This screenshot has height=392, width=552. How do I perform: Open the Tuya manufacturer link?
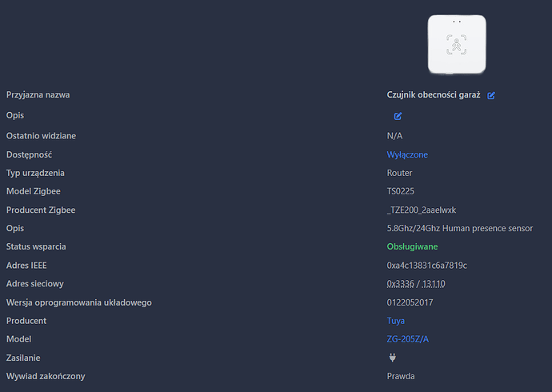396,321
